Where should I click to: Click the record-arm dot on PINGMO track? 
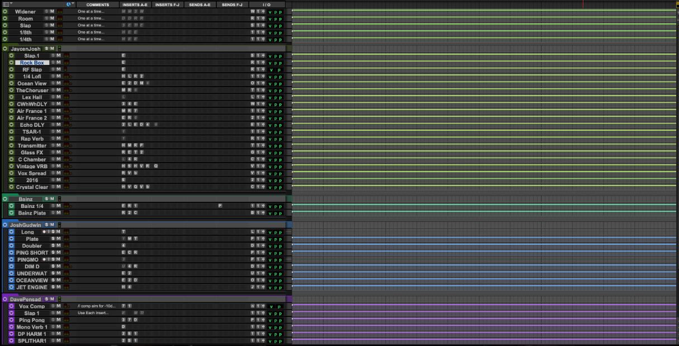44,259
